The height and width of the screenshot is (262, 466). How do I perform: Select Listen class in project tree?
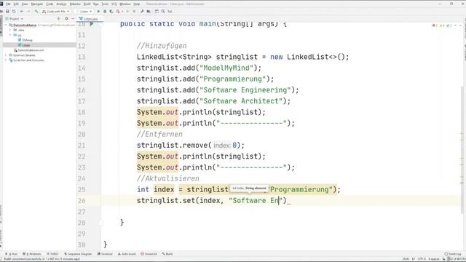tap(24, 45)
